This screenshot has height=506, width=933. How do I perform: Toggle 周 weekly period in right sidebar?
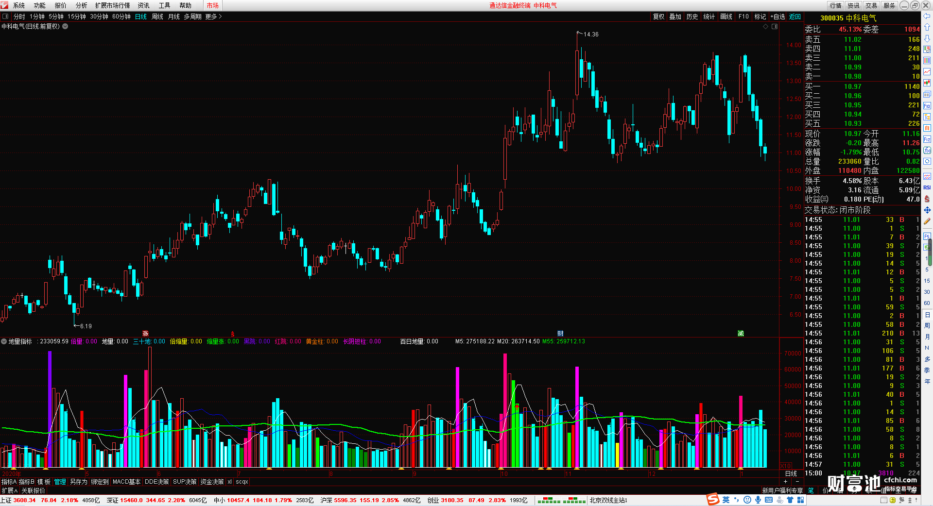click(x=927, y=326)
